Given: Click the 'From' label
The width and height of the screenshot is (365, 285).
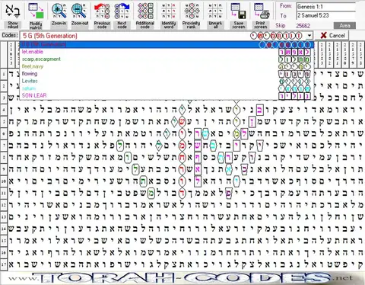Looking at the screenshot, I should tap(286, 6).
